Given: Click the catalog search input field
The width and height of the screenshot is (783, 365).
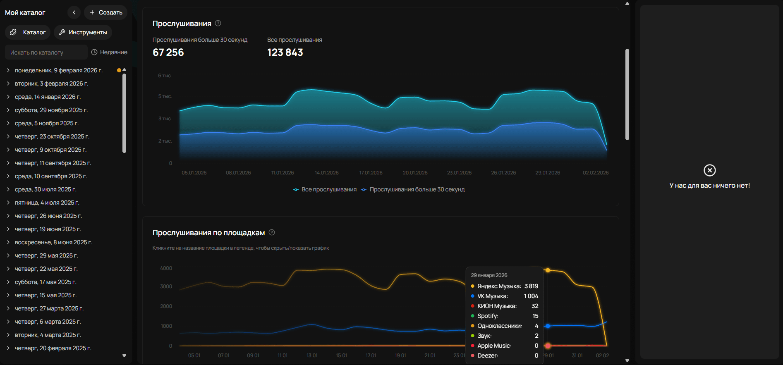Looking at the screenshot, I should pyautogui.click(x=45, y=52).
